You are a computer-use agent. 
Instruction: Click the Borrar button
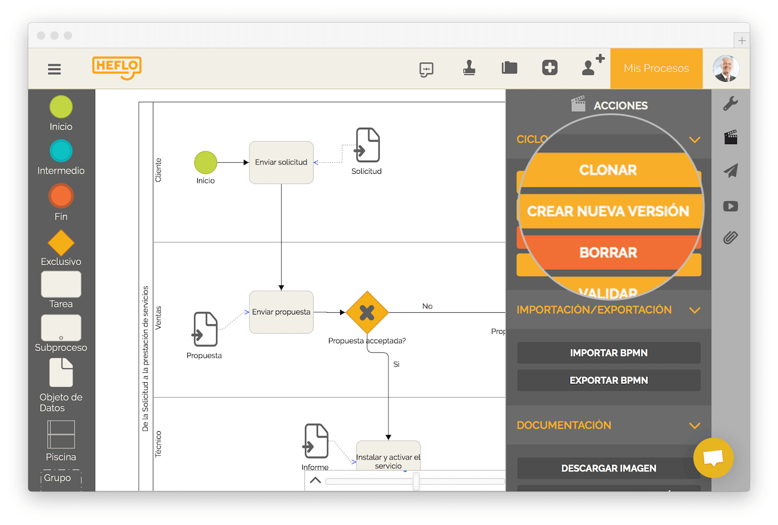609,252
